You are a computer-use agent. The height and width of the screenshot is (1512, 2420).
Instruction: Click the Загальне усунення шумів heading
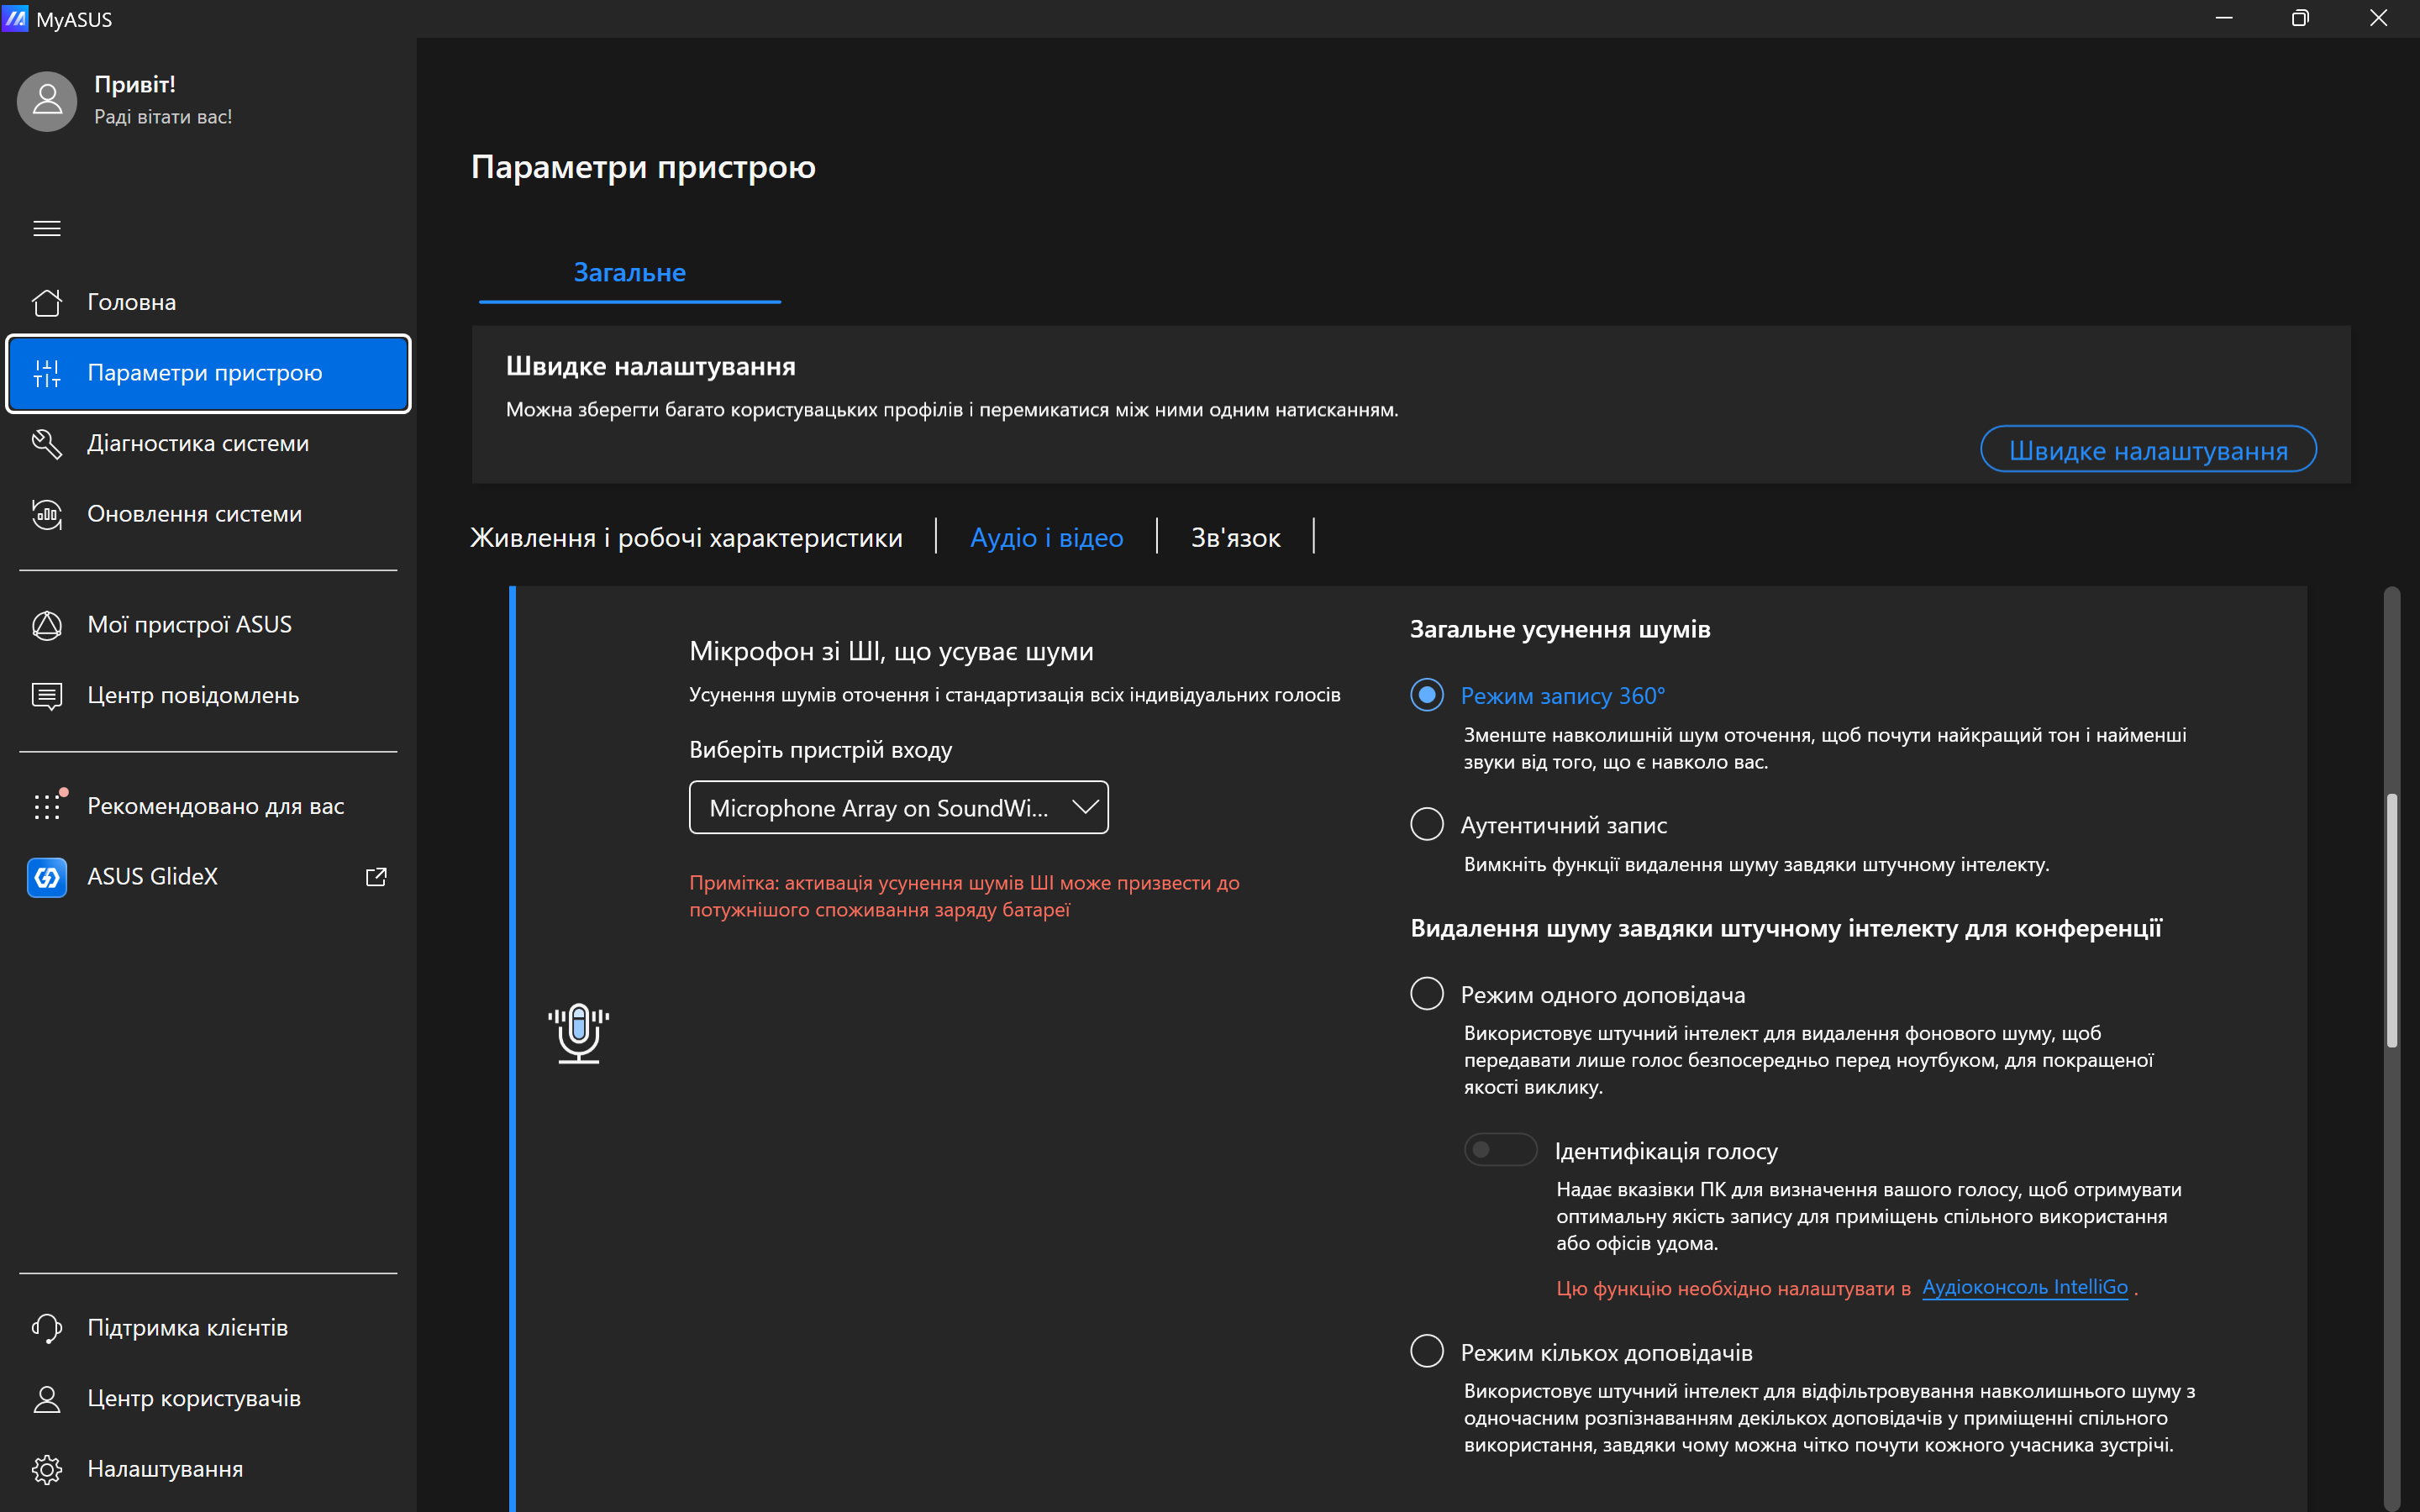tap(1560, 629)
